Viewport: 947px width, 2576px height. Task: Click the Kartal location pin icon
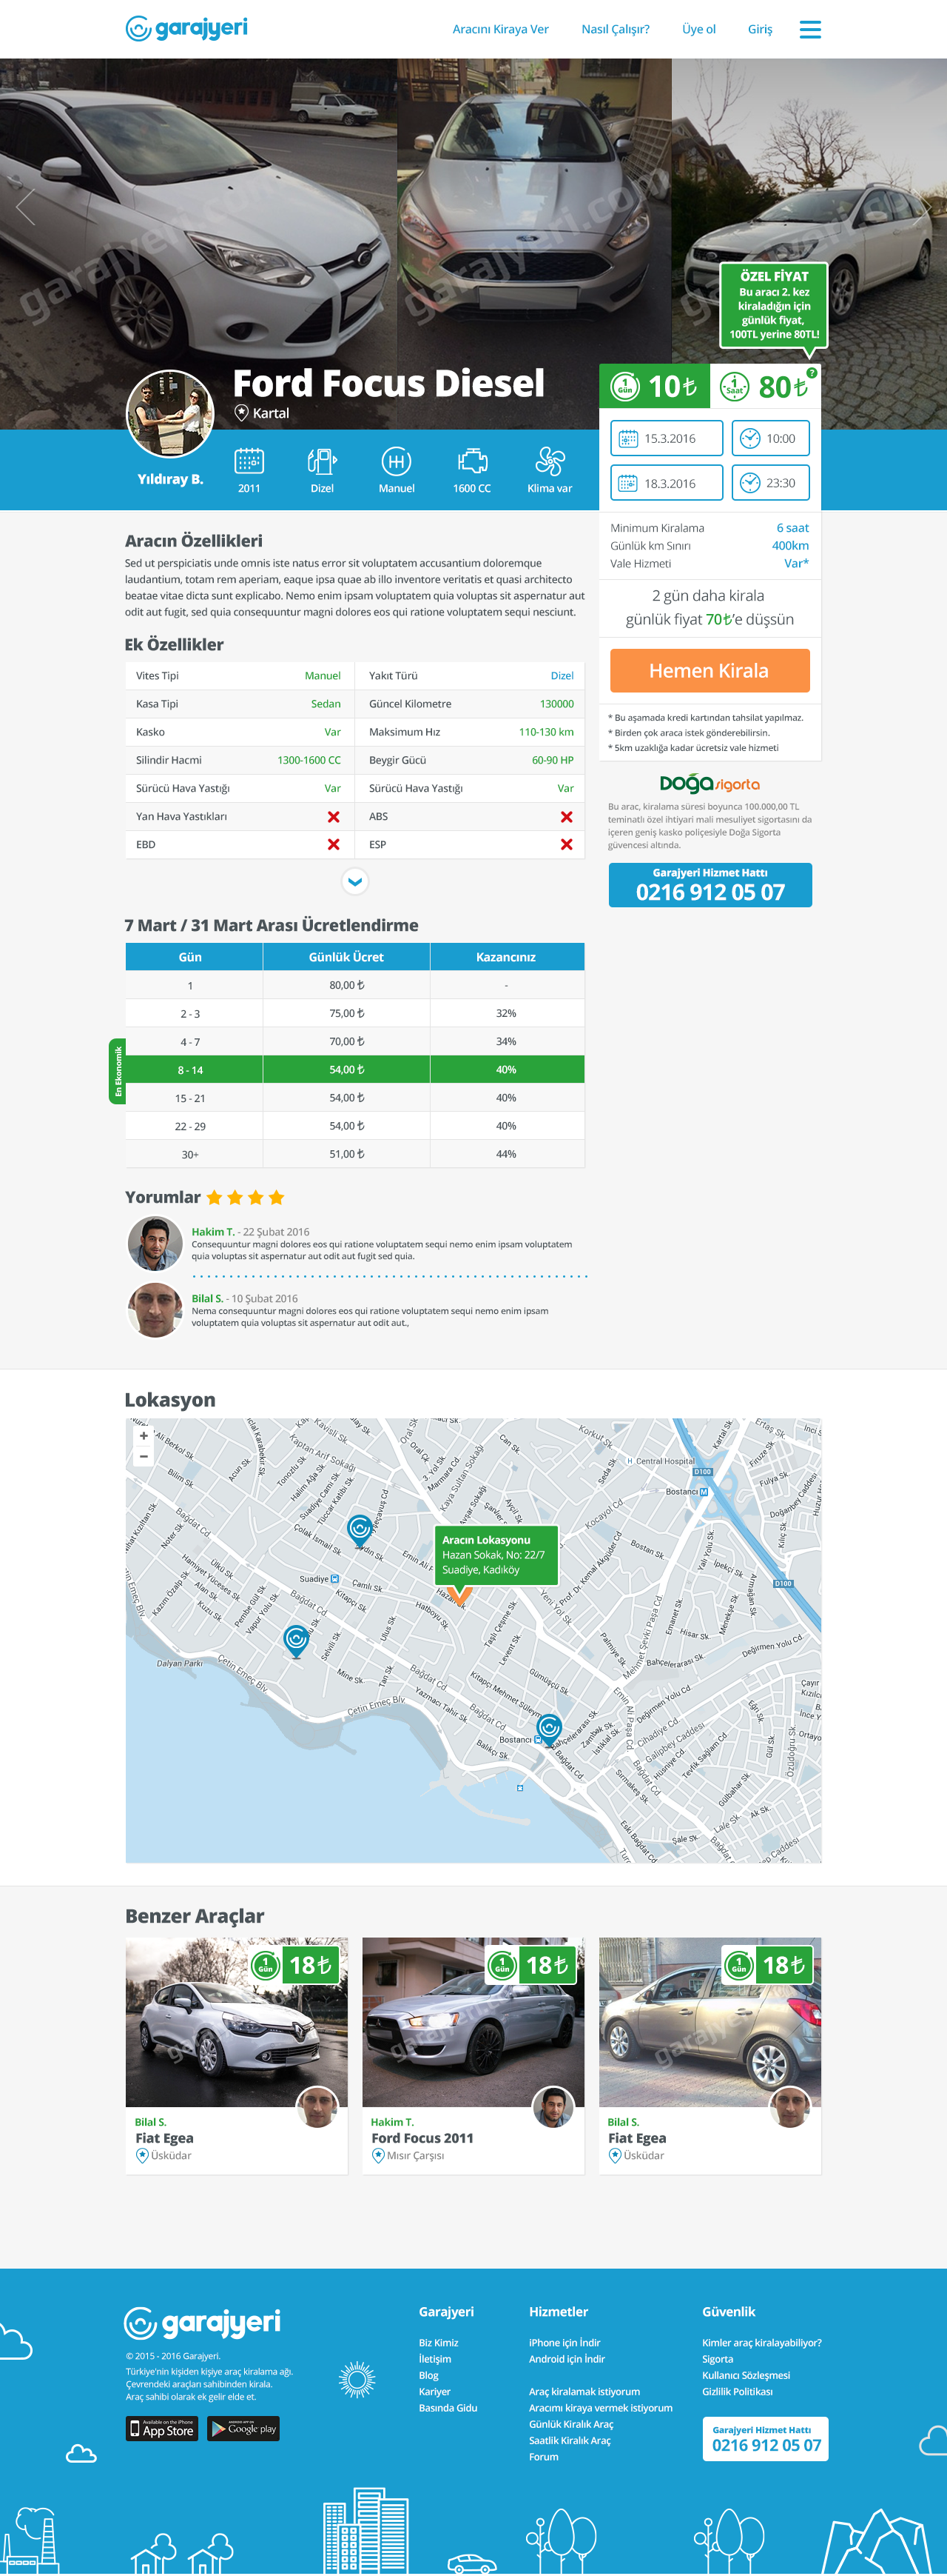(x=240, y=413)
